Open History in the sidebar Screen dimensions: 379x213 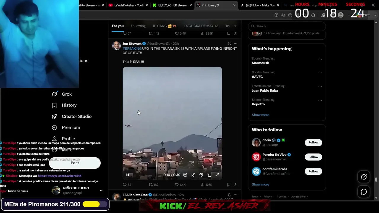pyautogui.click(x=65, y=105)
